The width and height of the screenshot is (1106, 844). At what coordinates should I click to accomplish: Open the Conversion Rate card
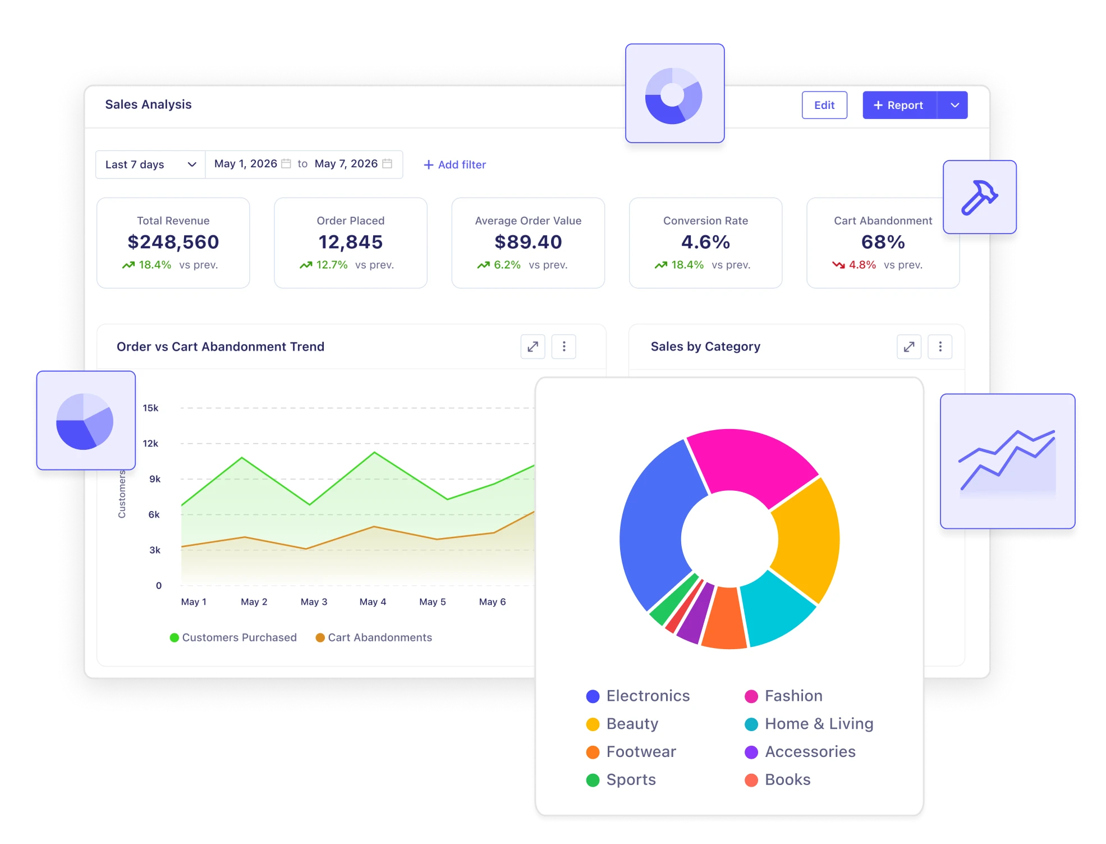[706, 243]
